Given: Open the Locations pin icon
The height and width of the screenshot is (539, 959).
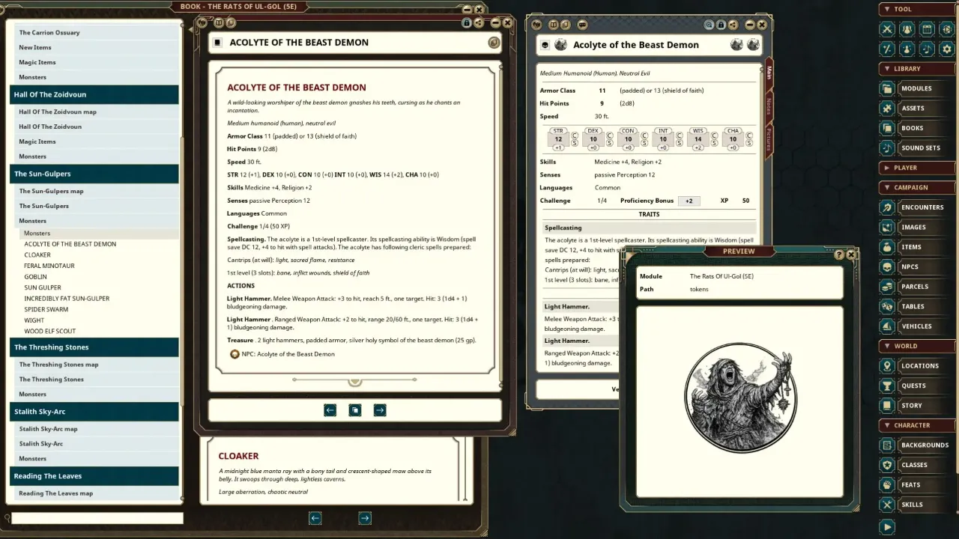Looking at the screenshot, I should [x=888, y=366].
